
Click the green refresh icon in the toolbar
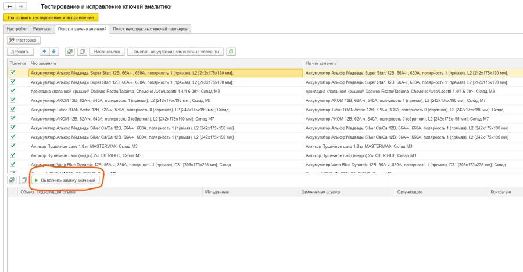(x=231, y=52)
